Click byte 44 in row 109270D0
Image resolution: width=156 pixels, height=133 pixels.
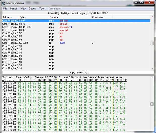coord(19,119)
